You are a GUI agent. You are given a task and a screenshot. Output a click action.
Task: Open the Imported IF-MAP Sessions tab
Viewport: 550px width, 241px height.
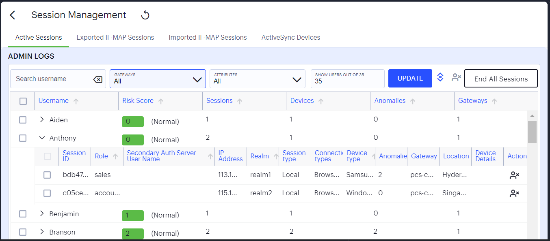pos(208,37)
